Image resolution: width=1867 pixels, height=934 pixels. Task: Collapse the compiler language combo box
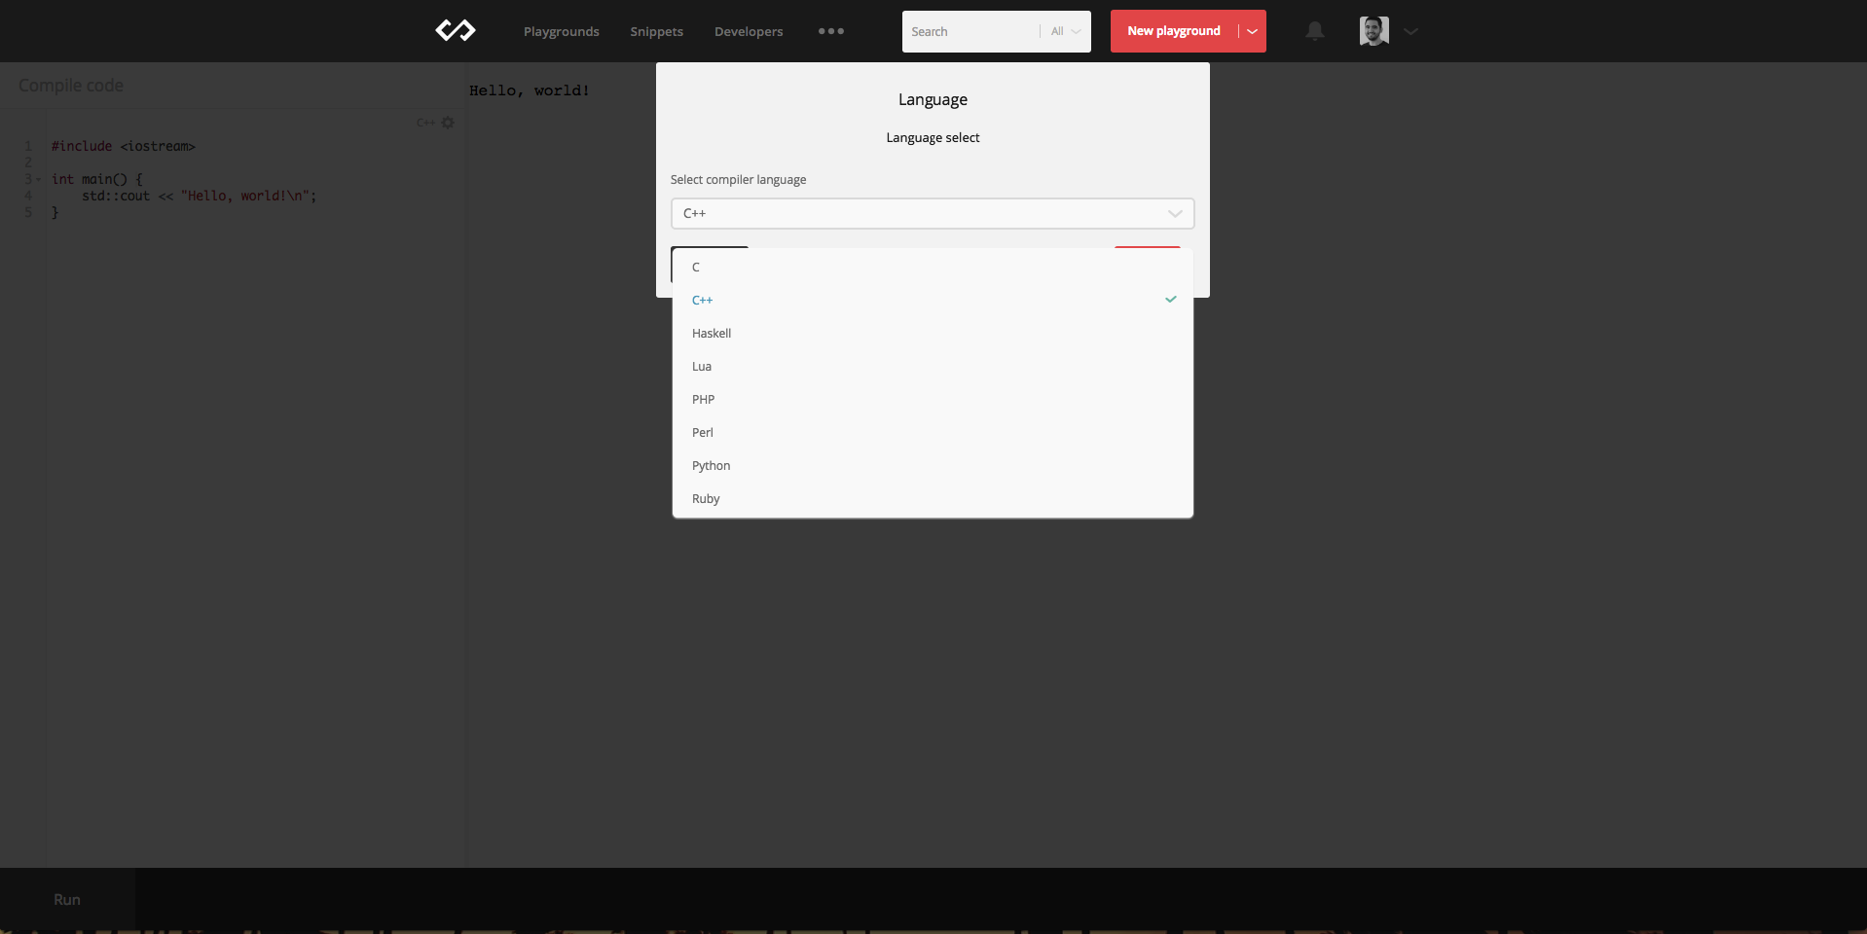tap(933, 213)
